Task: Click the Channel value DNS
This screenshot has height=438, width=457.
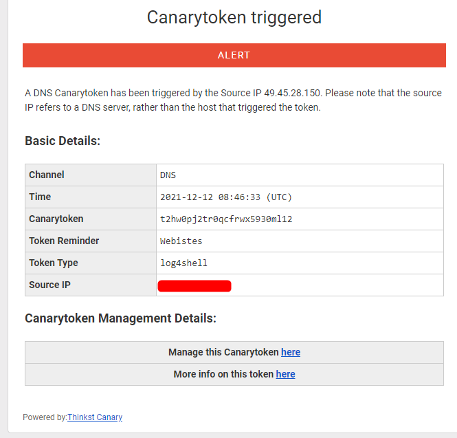Action: pyautogui.click(x=168, y=175)
